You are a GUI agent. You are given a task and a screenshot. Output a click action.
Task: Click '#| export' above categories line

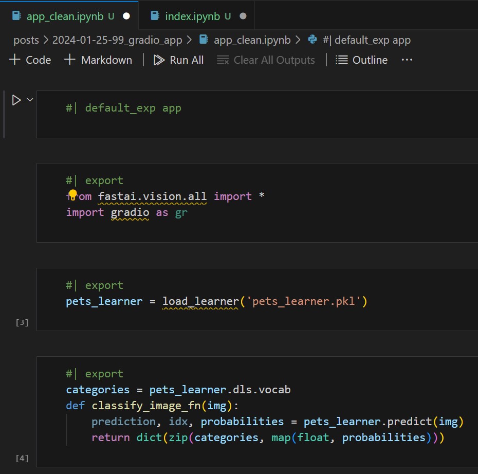tap(95, 374)
